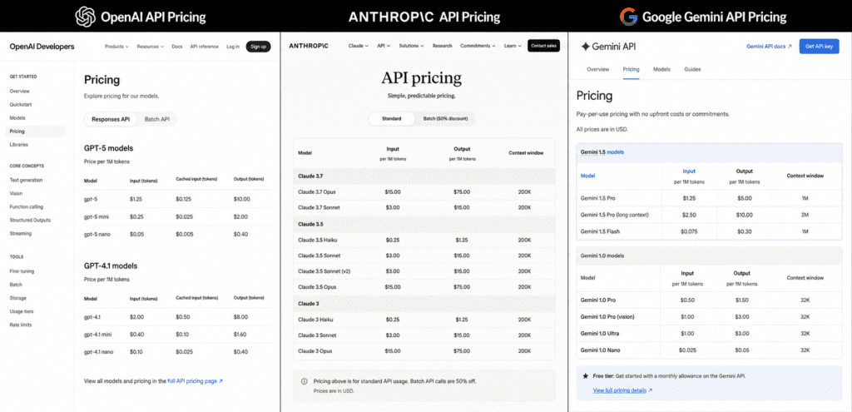This screenshot has height=412, width=852.
Task: Click the gpt-5 nano model name
Action: [97, 234]
